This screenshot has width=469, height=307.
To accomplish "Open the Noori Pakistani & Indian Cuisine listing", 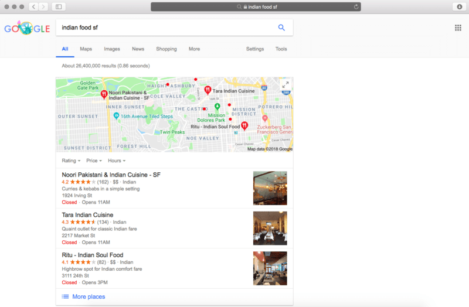I will click(111, 175).
